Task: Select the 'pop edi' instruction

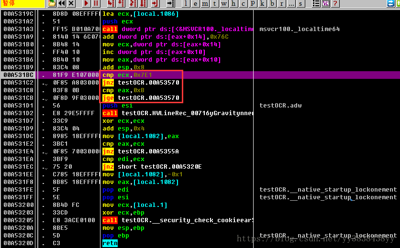Action: pyautogui.click(x=116, y=190)
